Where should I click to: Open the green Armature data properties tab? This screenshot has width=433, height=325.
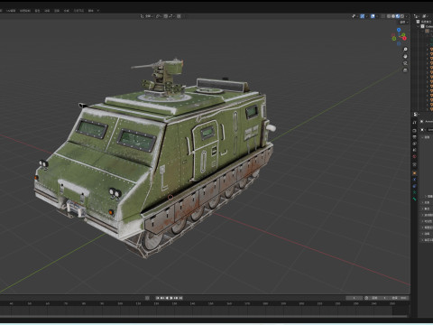click(414, 192)
